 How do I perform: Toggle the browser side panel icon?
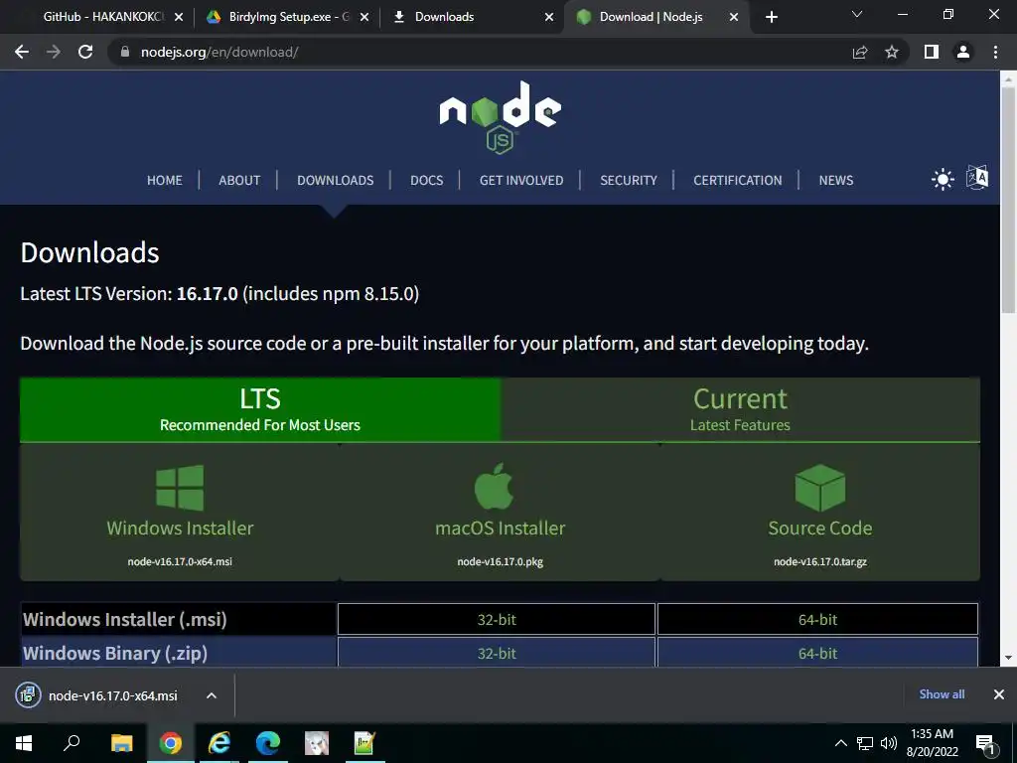click(932, 52)
